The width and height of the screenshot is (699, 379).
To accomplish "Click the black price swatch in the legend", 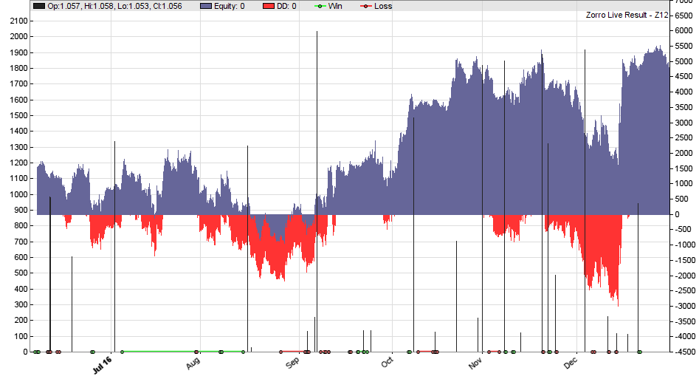I will coord(39,6).
